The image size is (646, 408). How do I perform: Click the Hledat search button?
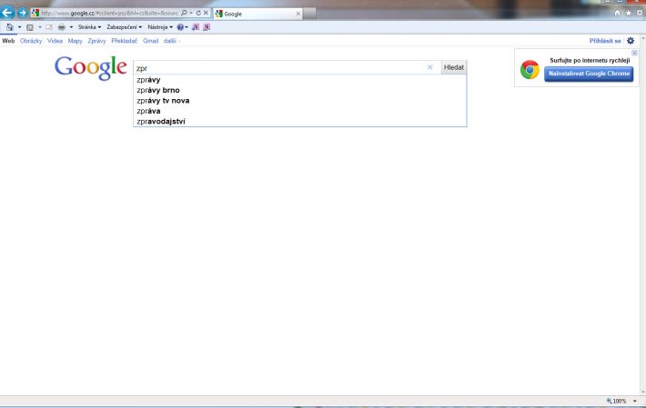click(454, 67)
